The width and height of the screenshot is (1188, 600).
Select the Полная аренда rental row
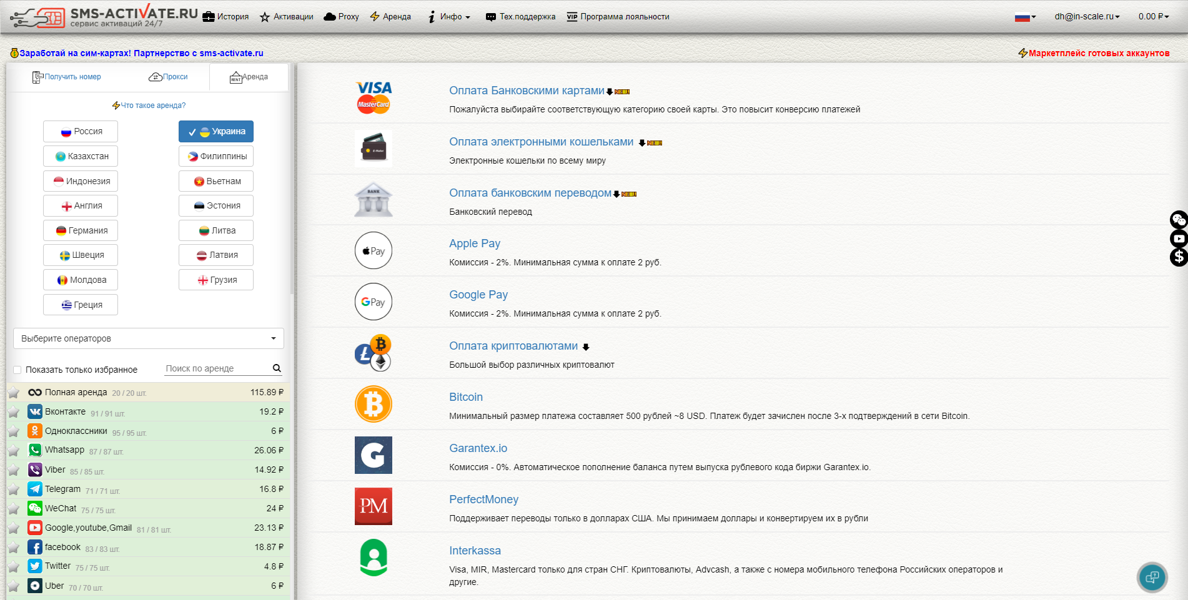click(149, 392)
